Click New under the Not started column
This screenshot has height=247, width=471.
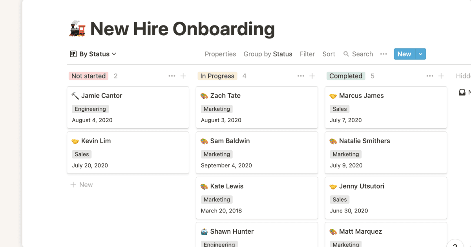pos(82,184)
